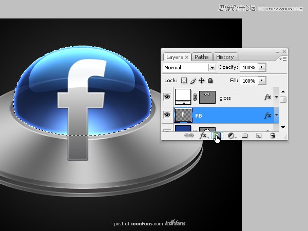Open the Layers panel options menu
The image size is (308, 231).
(283, 59)
